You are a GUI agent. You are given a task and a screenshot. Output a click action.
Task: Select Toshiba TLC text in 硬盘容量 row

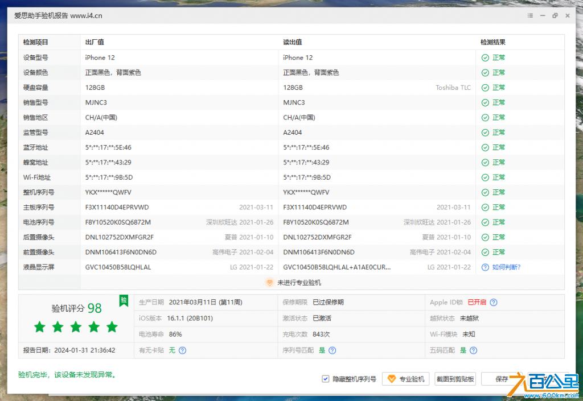pos(453,88)
